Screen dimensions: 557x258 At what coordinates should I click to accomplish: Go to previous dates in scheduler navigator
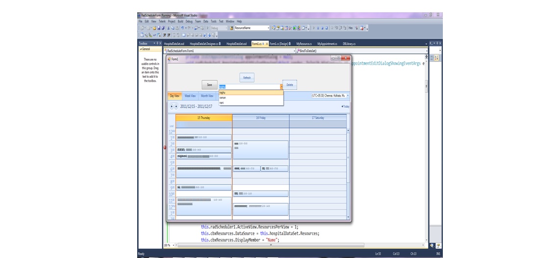171,106
